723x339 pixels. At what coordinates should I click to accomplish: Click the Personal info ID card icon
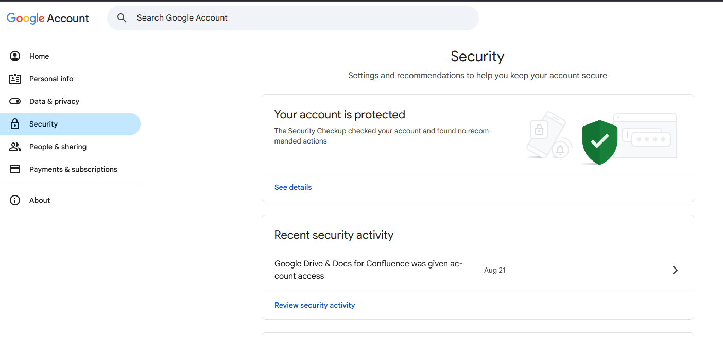click(x=15, y=79)
